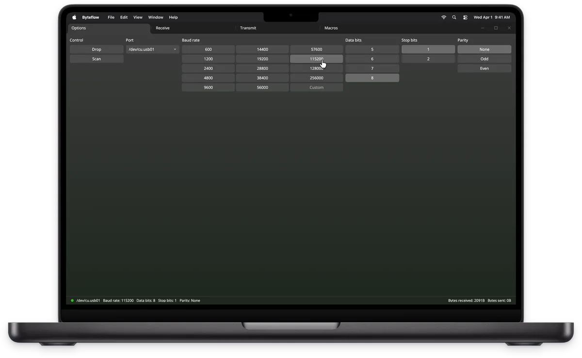This screenshot has height=358, width=582.
Task: Set stop bits to 2
Action: (x=428, y=59)
